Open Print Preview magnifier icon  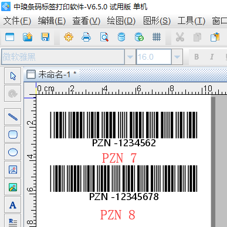[104, 37]
